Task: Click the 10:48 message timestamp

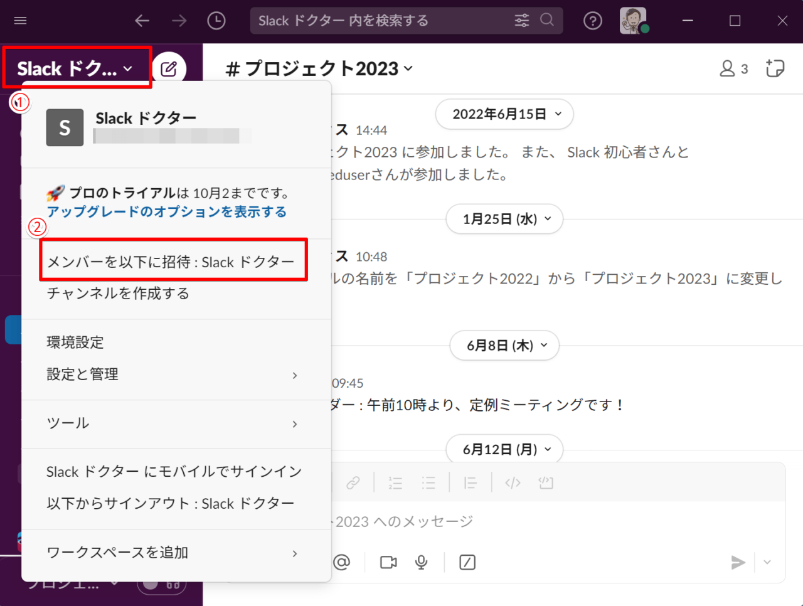Action: 371,257
